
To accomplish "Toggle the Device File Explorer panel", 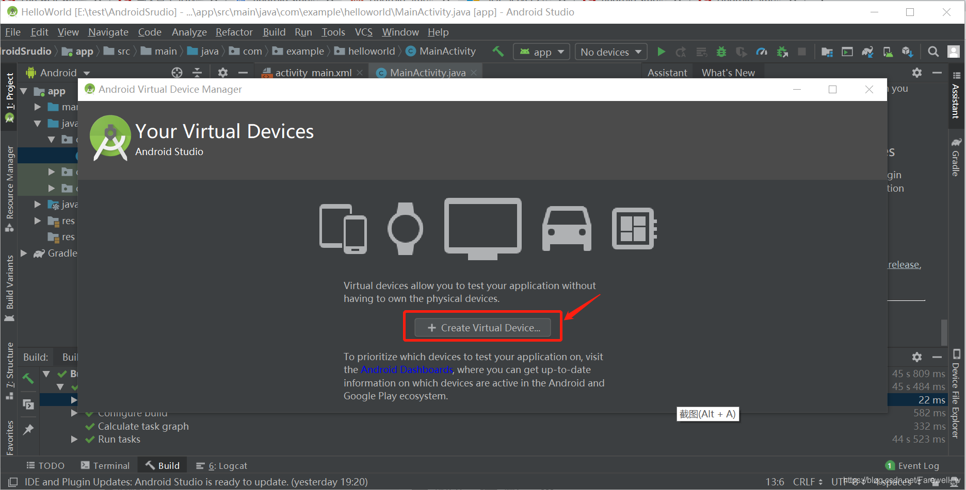I will [956, 394].
